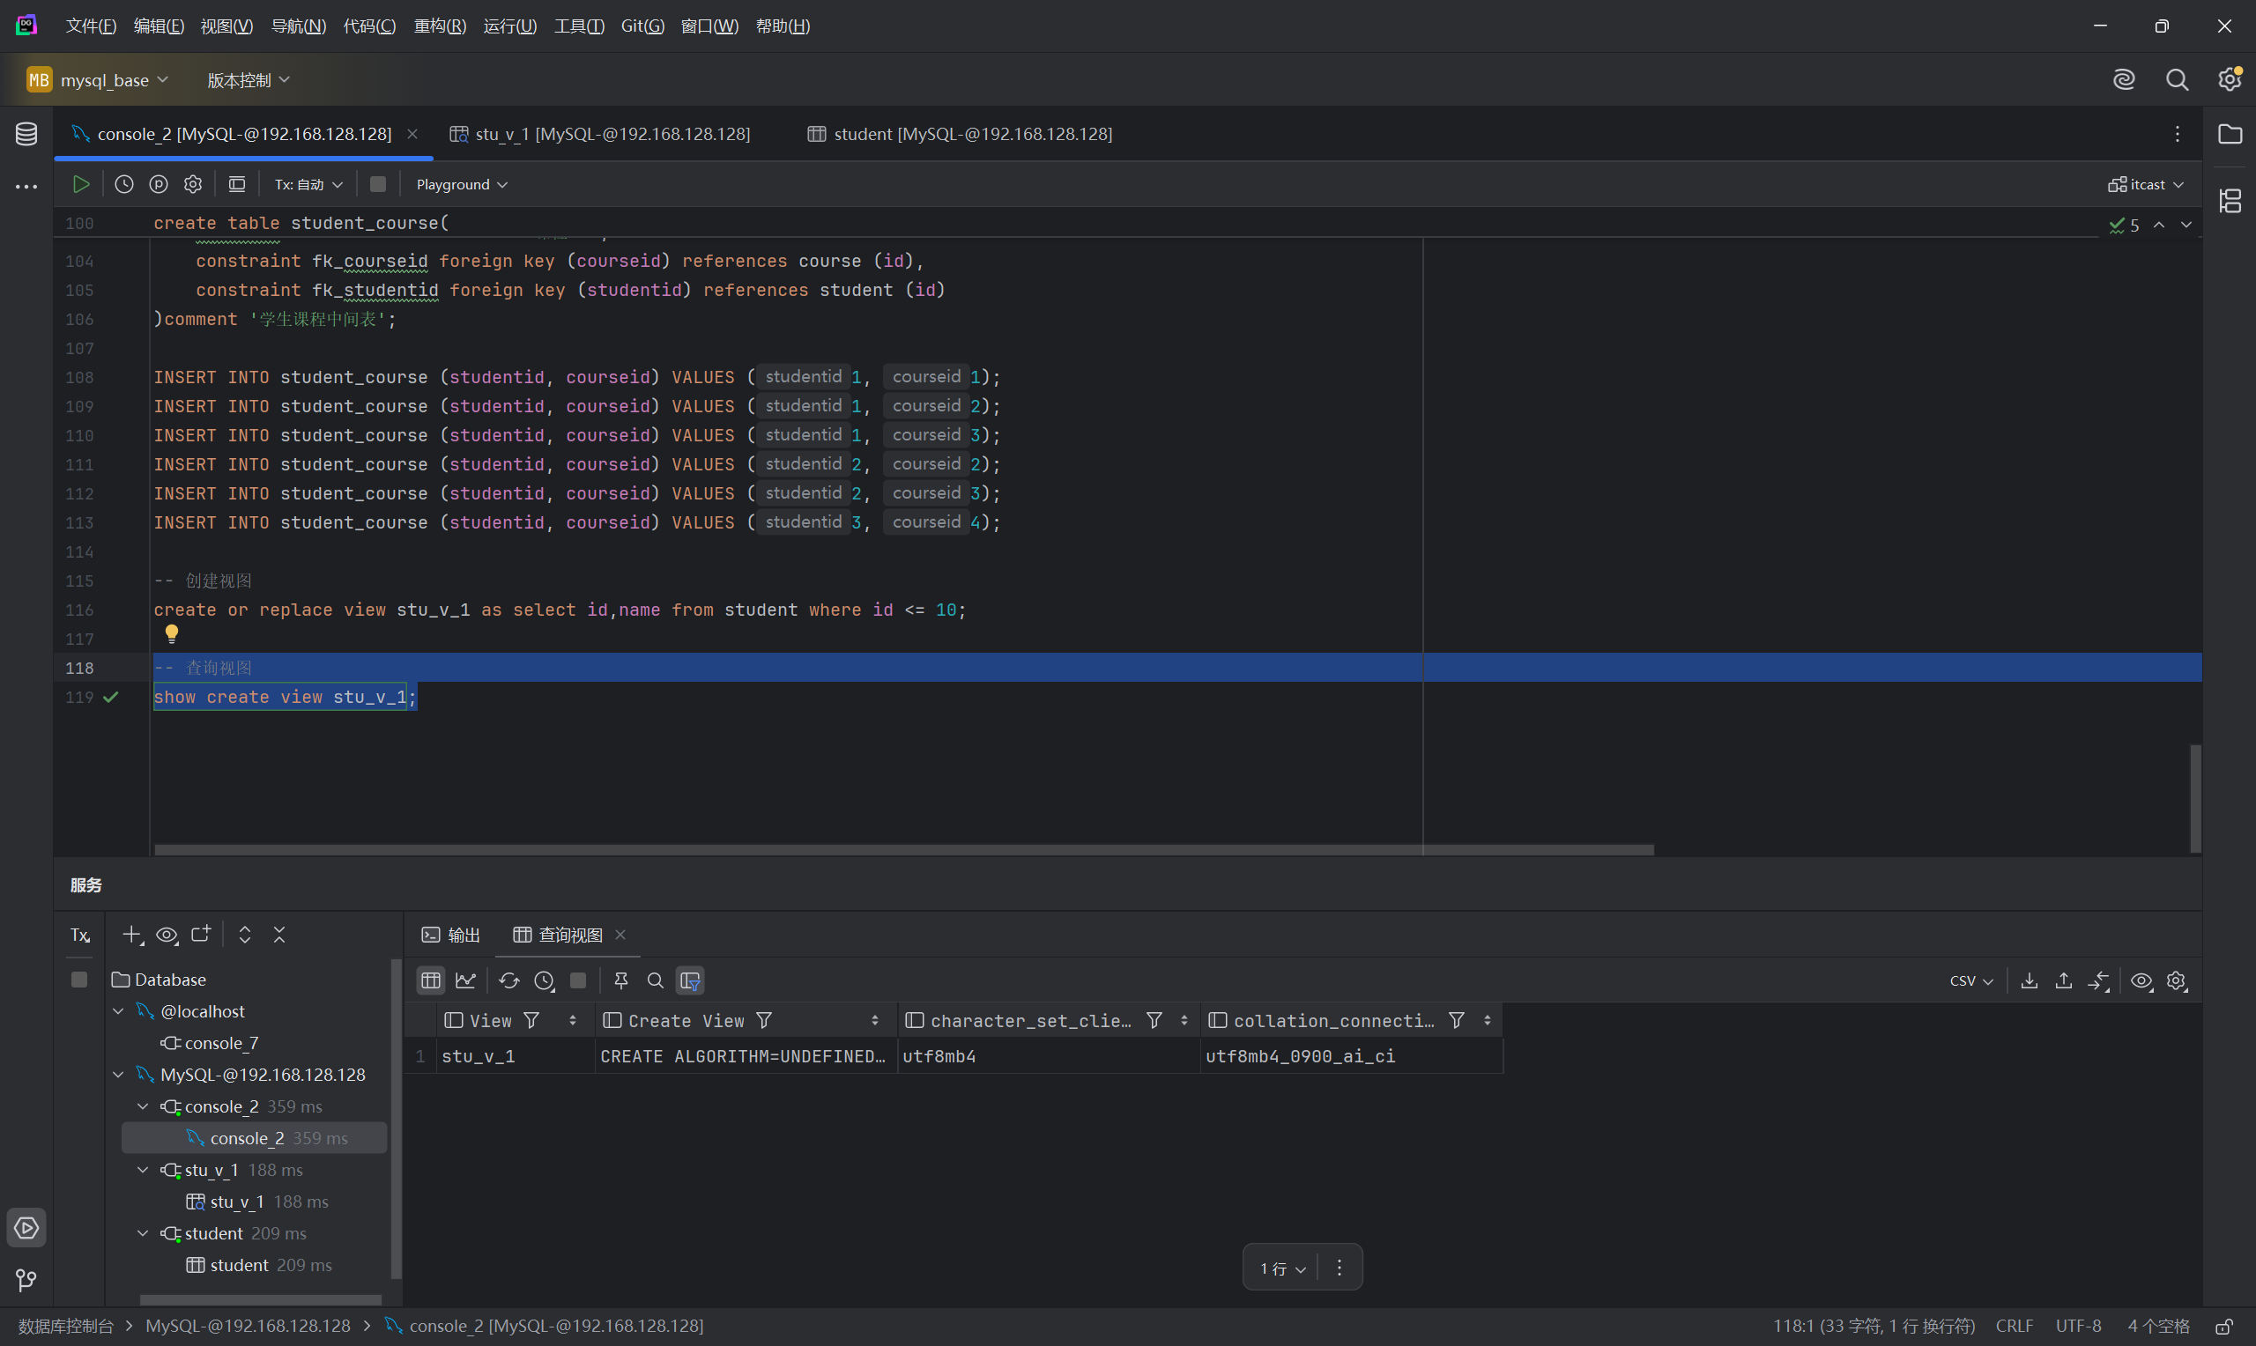
Task: Click the show chart icon in results toolbar
Action: [x=465, y=980]
